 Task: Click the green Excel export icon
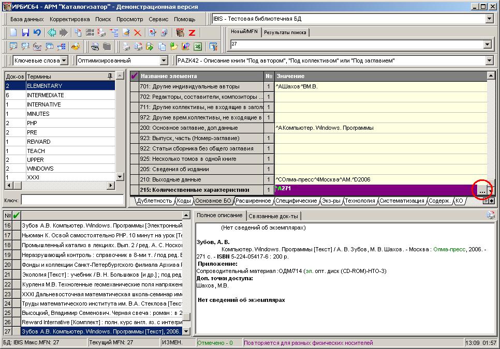point(198,47)
